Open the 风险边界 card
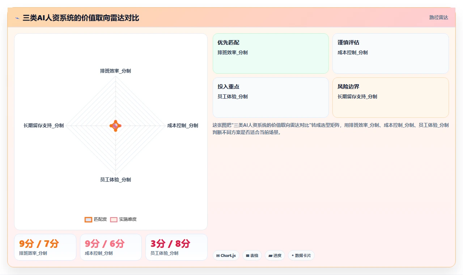463x275 pixels. click(x=391, y=98)
